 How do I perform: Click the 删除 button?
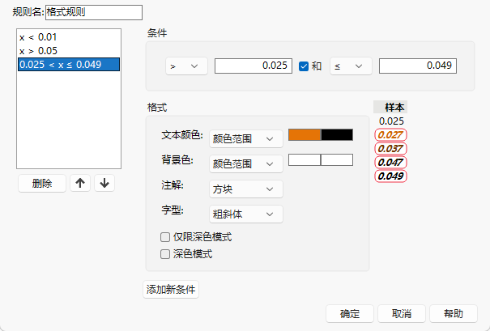tap(42, 183)
